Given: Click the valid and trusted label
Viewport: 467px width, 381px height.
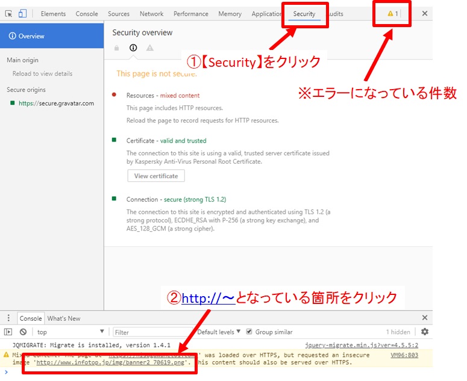Looking at the screenshot, I should (x=183, y=141).
